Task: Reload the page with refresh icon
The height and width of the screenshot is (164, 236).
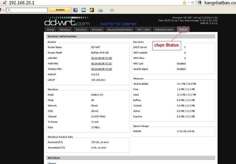Action: point(192,3)
